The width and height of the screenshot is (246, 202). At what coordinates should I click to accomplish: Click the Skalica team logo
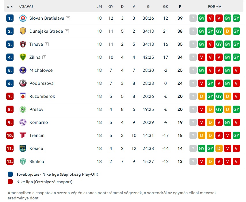[23, 161]
